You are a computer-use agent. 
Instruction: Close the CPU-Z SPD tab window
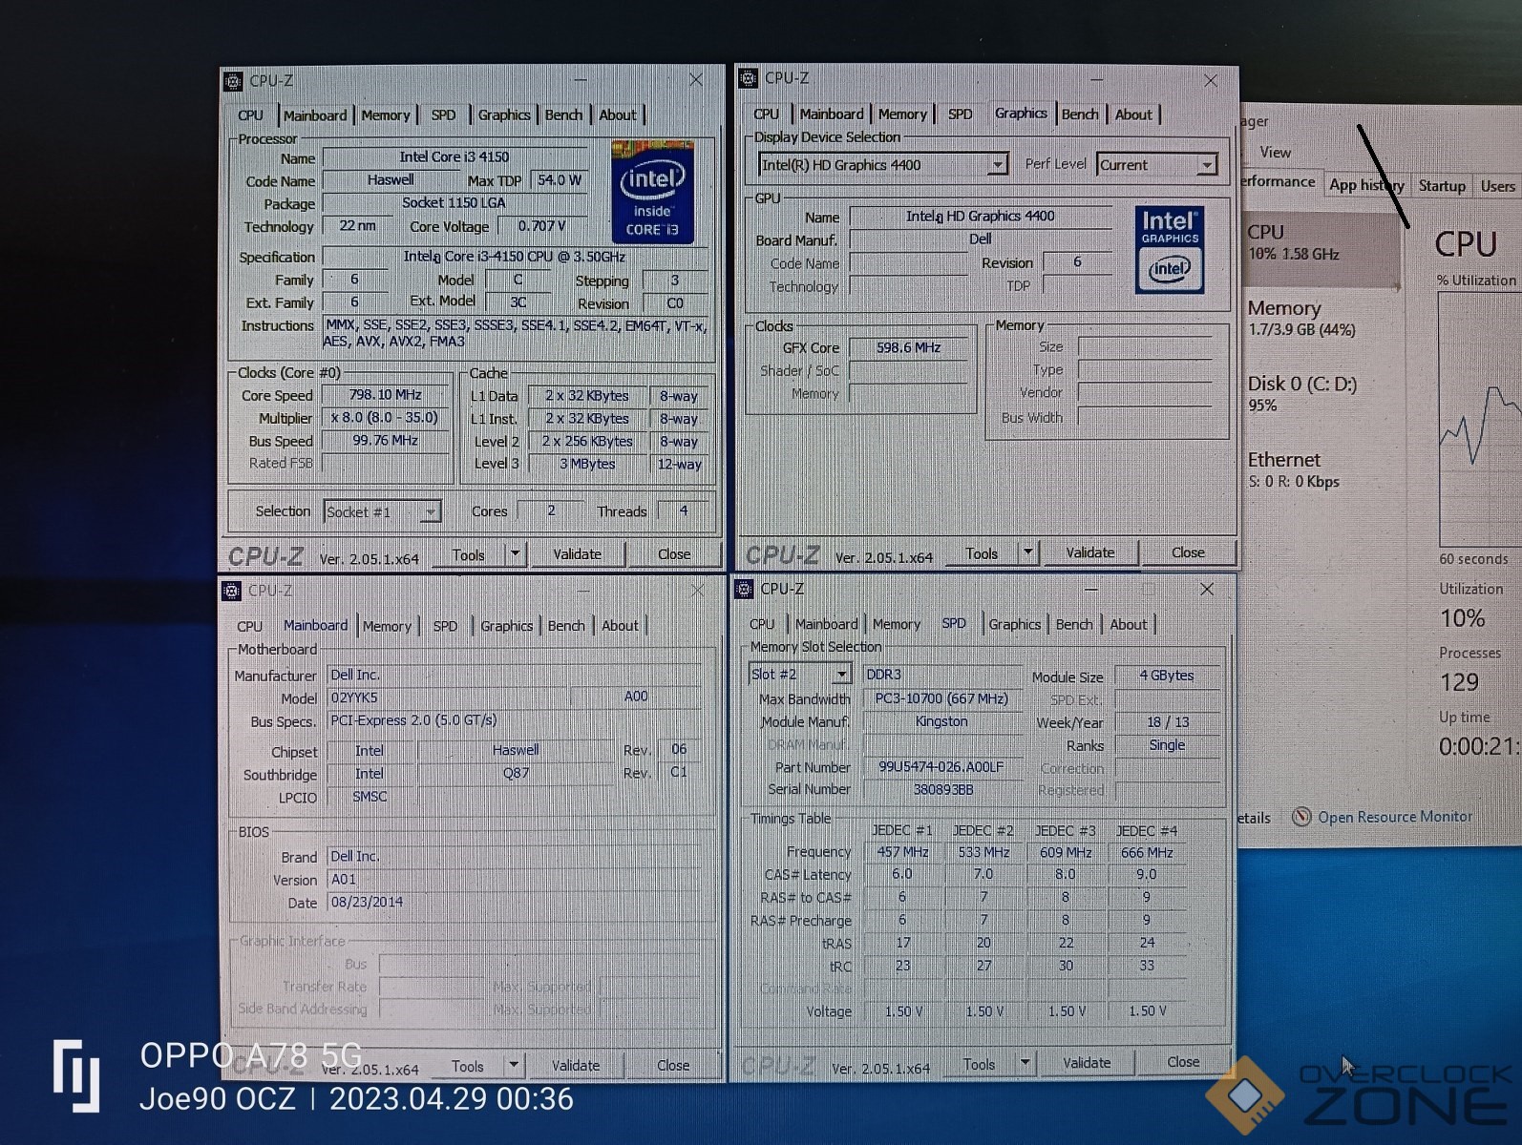[x=1207, y=589]
